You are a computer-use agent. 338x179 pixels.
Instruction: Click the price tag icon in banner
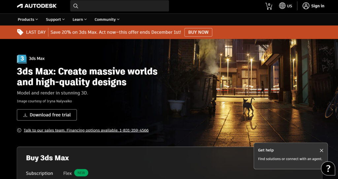coord(20,32)
